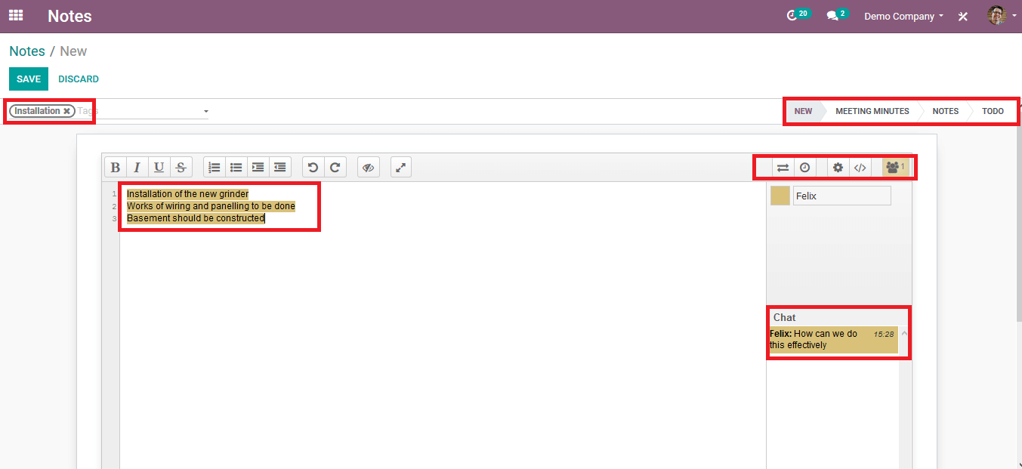
Task: Click the Notes app title
Action: tap(69, 16)
